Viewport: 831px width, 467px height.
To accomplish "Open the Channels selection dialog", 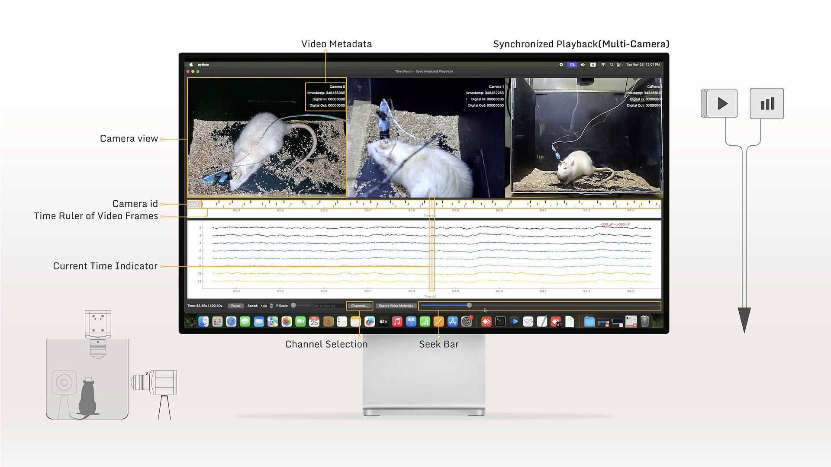I will tap(359, 306).
